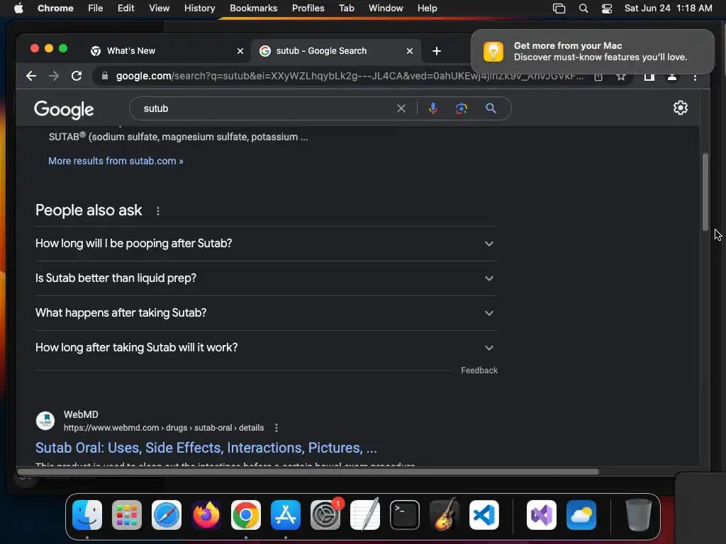The height and width of the screenshot is (544, 726).
Task: Open the WebMD result's three-dot menu
Action: click(x=277, y=428)
